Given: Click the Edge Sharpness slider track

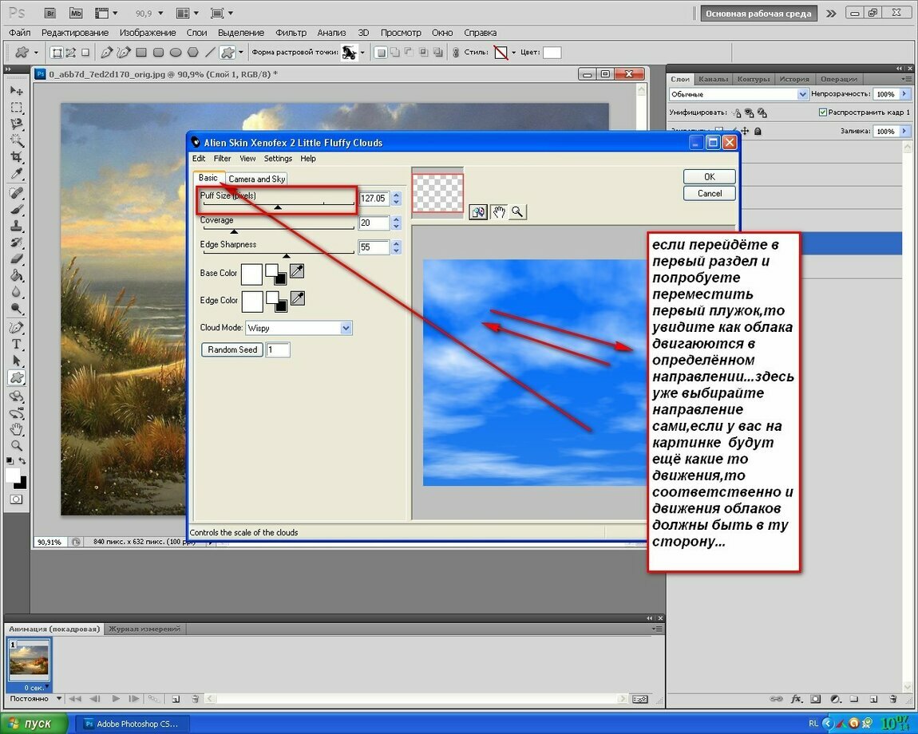Looking at the screenshot, I should click(278, 254).
